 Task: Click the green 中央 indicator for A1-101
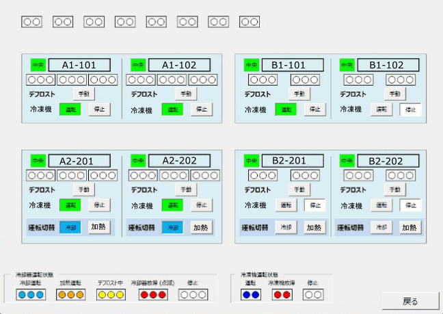pyautogui.click(x=38, y=65)
